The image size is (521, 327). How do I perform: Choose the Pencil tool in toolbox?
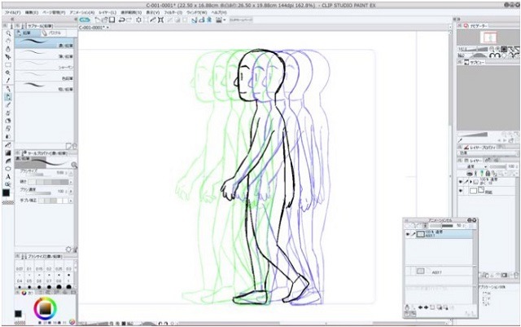[7, 96]
